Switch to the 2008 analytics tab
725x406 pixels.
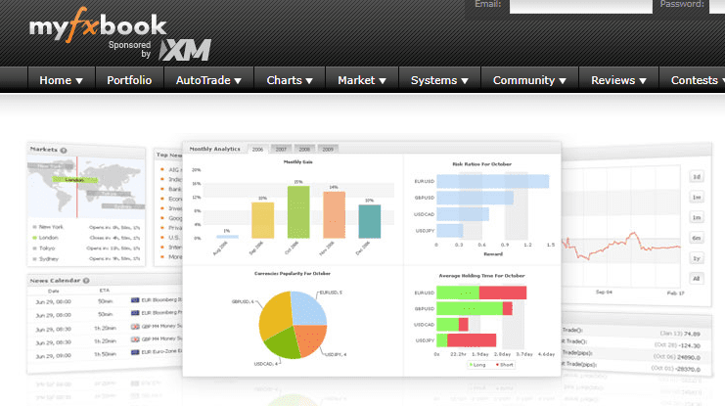(304, 149)
